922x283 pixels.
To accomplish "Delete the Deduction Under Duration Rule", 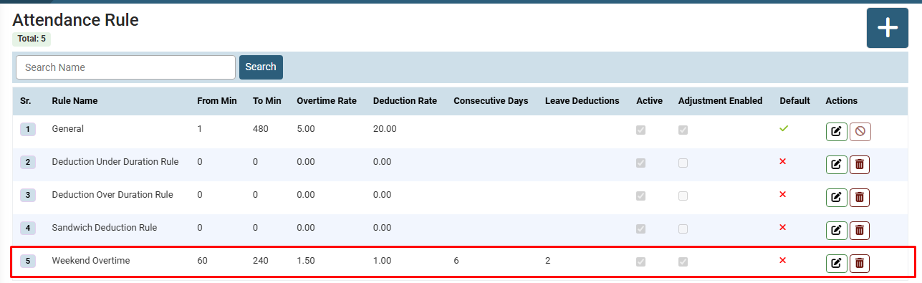I will (860, 165).
